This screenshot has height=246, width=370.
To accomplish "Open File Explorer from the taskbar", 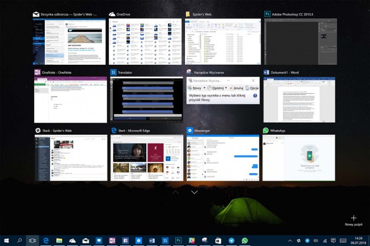I will tap(59, 240).
